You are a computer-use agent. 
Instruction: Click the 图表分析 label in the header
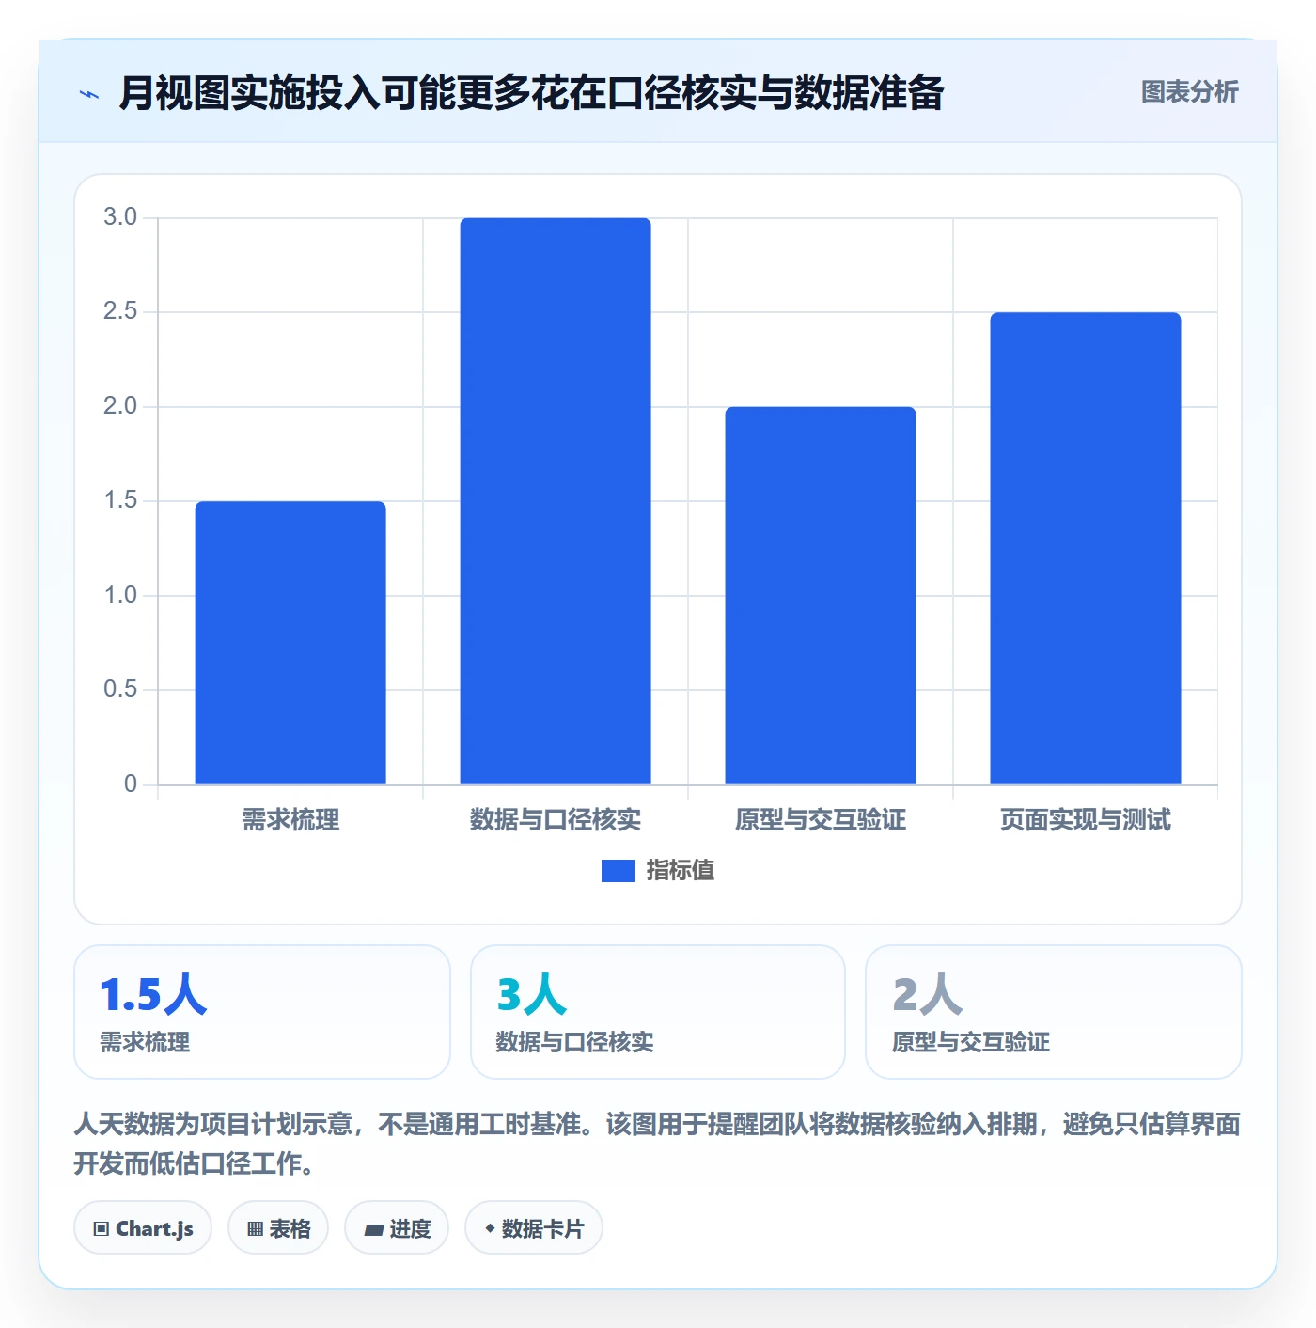tap(1189, 92)
